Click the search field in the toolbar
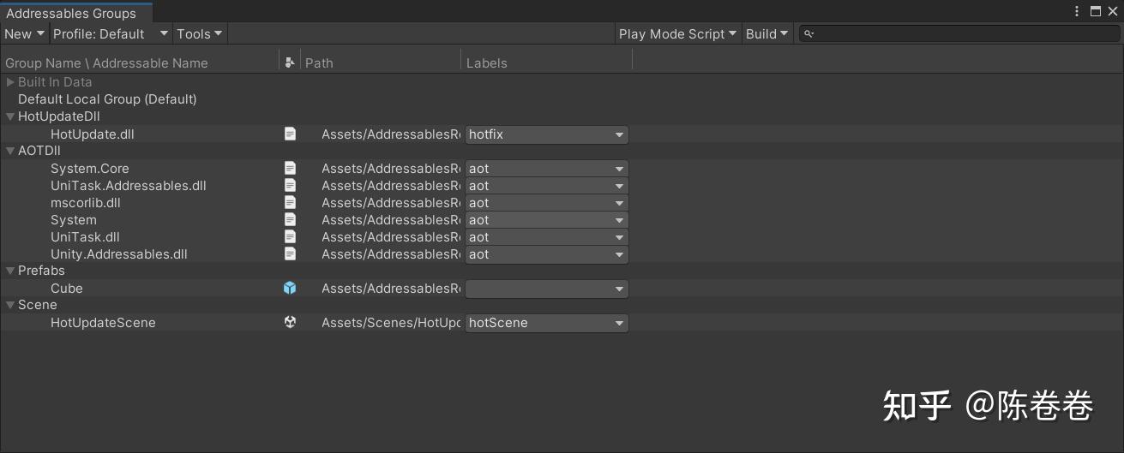The image size is (1124, 453). click(x=960, y=34)
